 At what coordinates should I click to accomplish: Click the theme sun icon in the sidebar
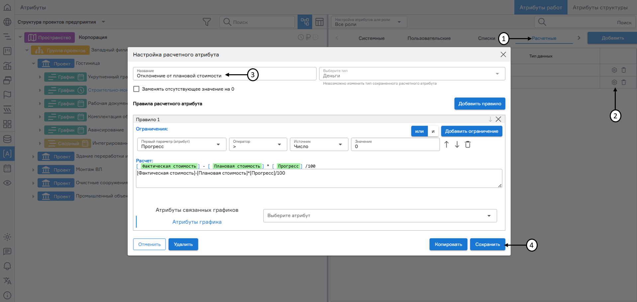[x=7, y=237]
